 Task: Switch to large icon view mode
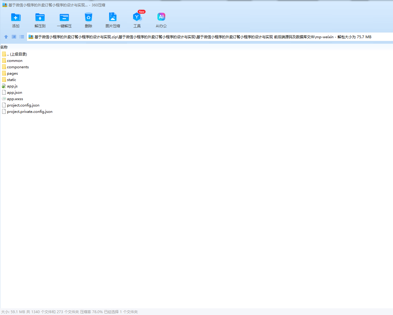[x=14, y=37]
